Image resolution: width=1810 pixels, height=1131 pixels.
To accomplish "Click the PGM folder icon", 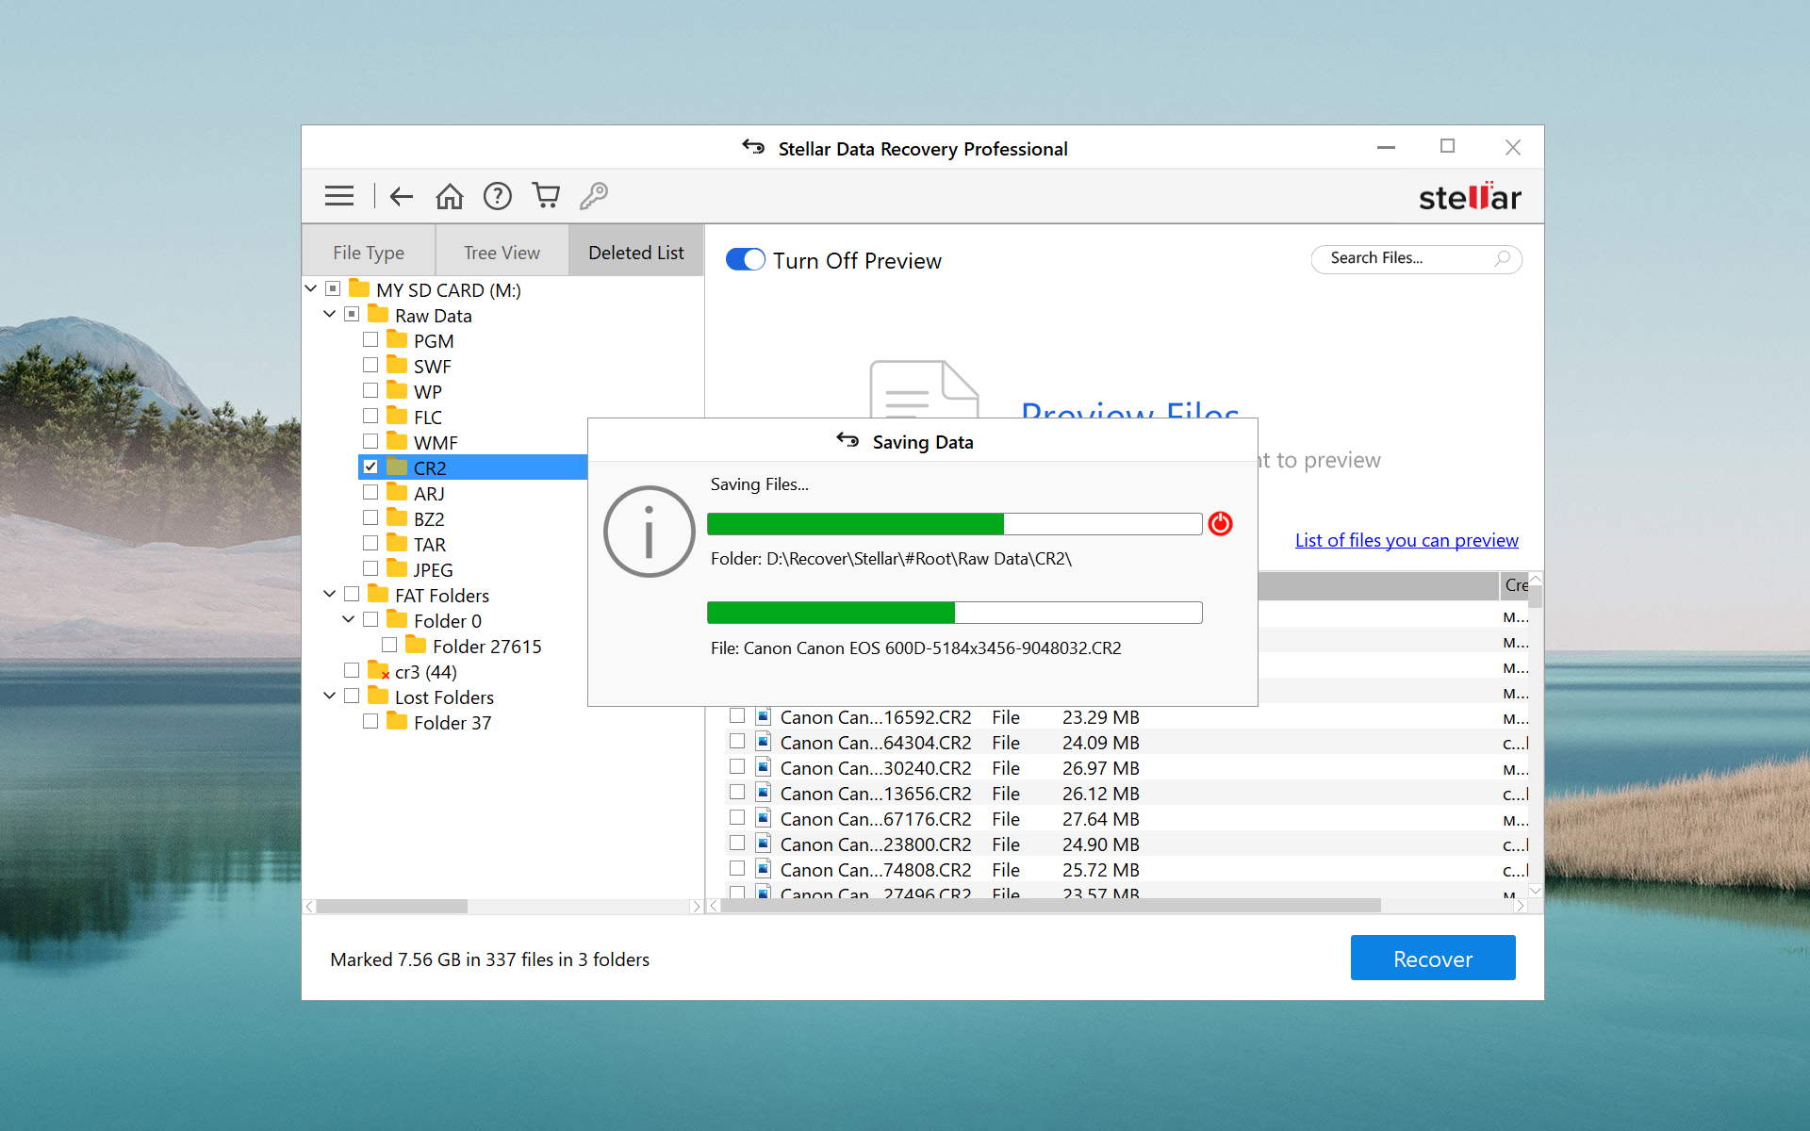I will click(x=397, y=340).
